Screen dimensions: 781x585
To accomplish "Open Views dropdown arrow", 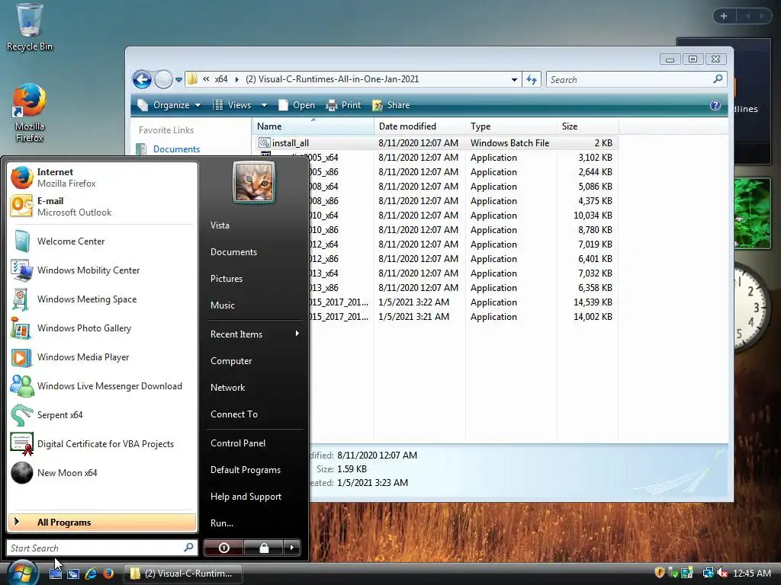I will tap(264, 105).
